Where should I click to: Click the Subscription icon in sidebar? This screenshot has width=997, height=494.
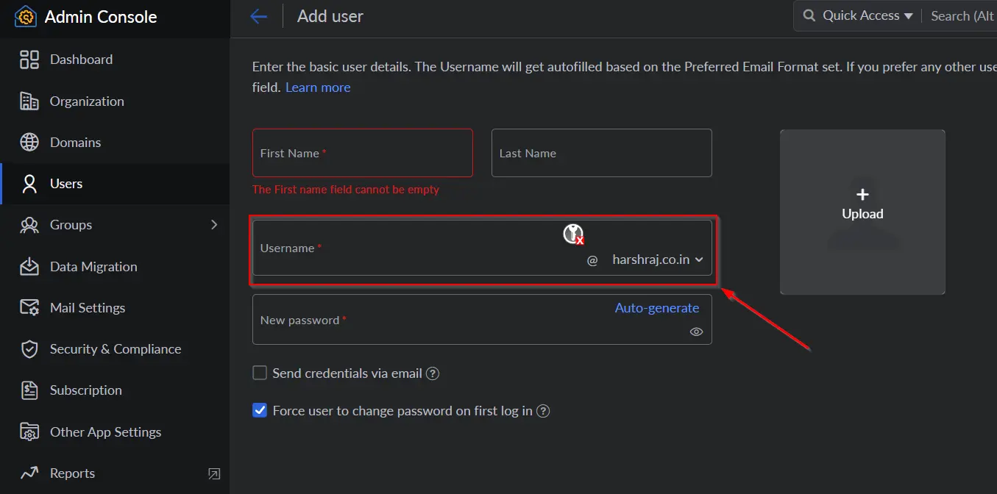pos(29,390)
